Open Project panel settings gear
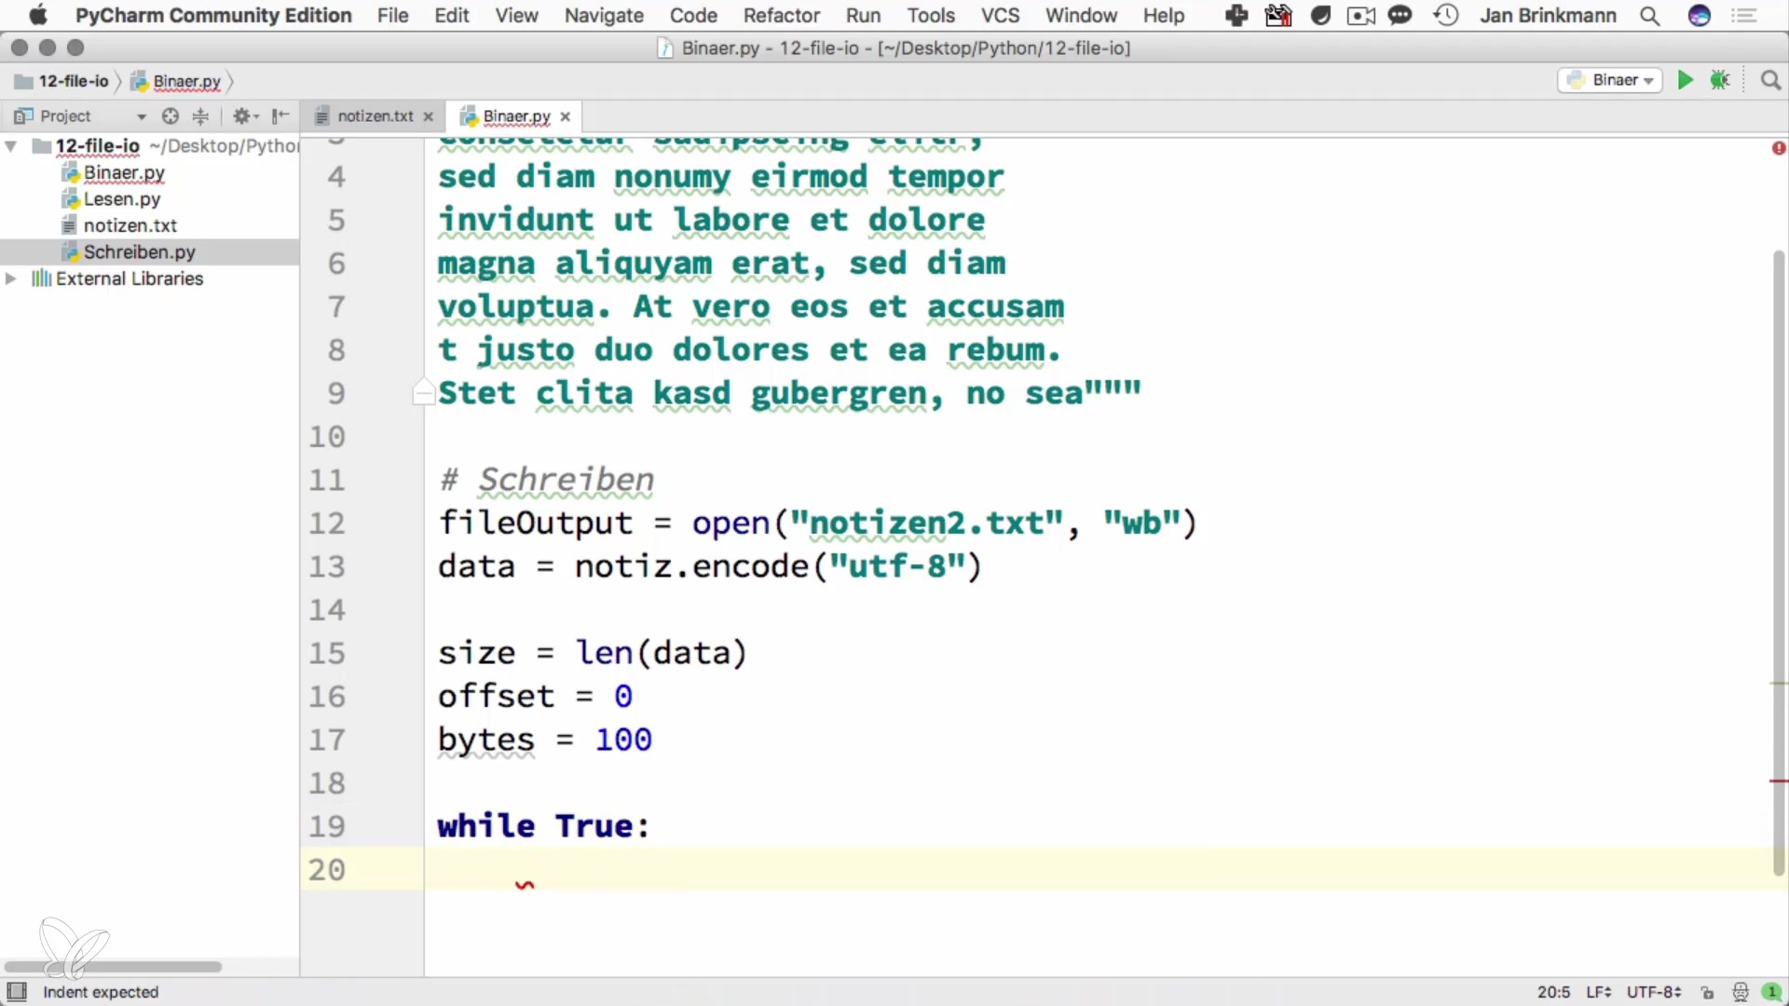The height and width of the screenshot is (1006, 1789). [242, 116]
